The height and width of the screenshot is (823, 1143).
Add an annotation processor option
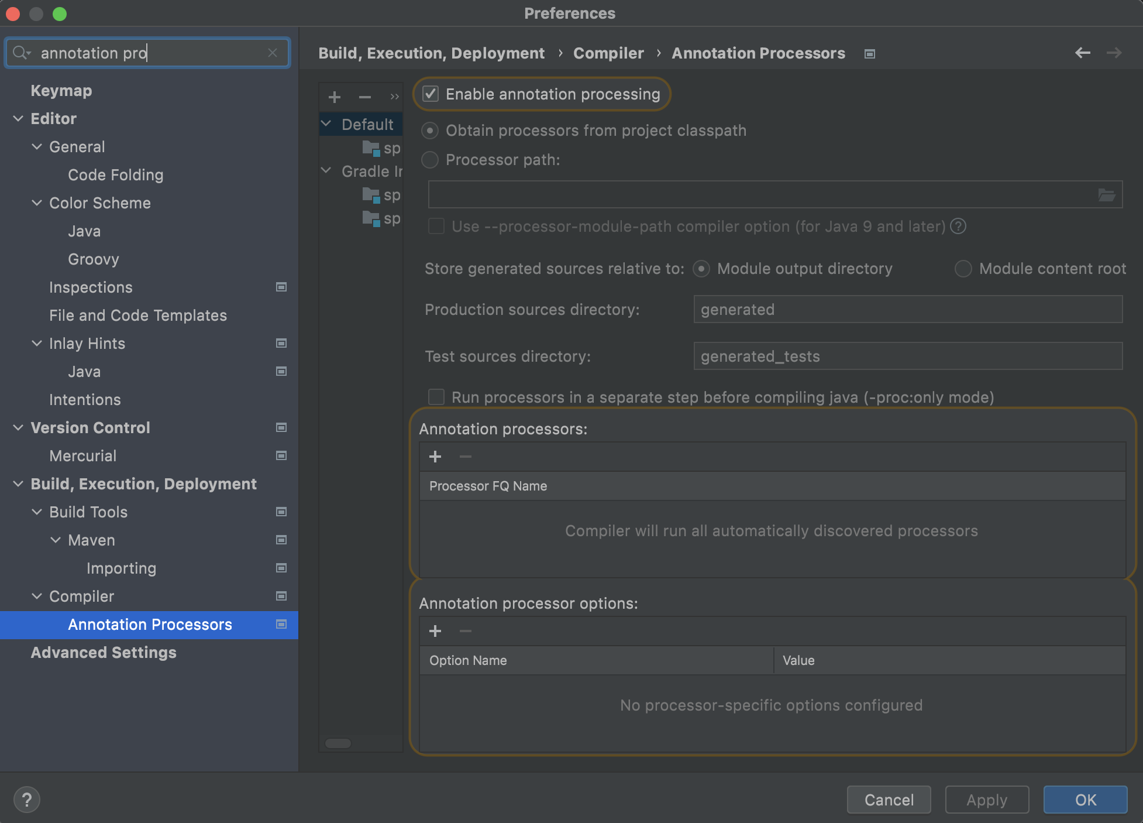pos(435,631)
